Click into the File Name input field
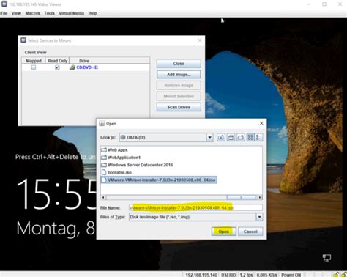The height and width of the screenshot is (277, 347). (195, 207)
